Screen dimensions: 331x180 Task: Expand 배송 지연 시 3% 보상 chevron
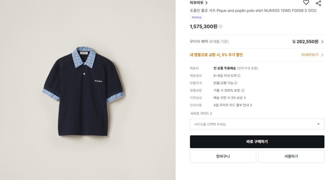(245, 98)
